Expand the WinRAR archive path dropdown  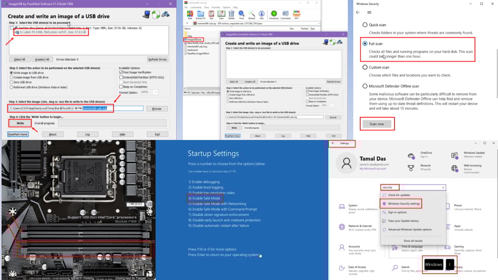coord(319,23)
